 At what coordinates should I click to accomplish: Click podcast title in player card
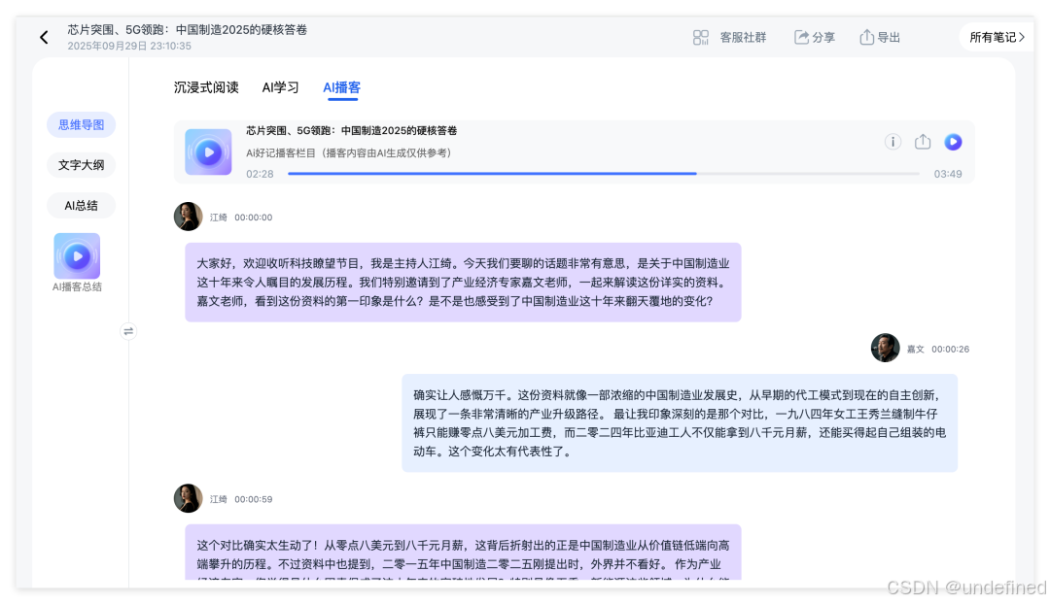pos(352,130)
